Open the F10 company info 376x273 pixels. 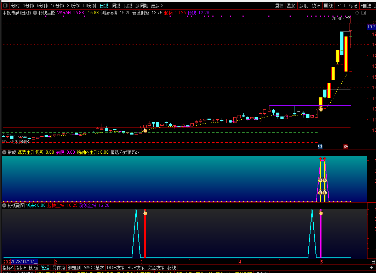click(x=341, y=6)
